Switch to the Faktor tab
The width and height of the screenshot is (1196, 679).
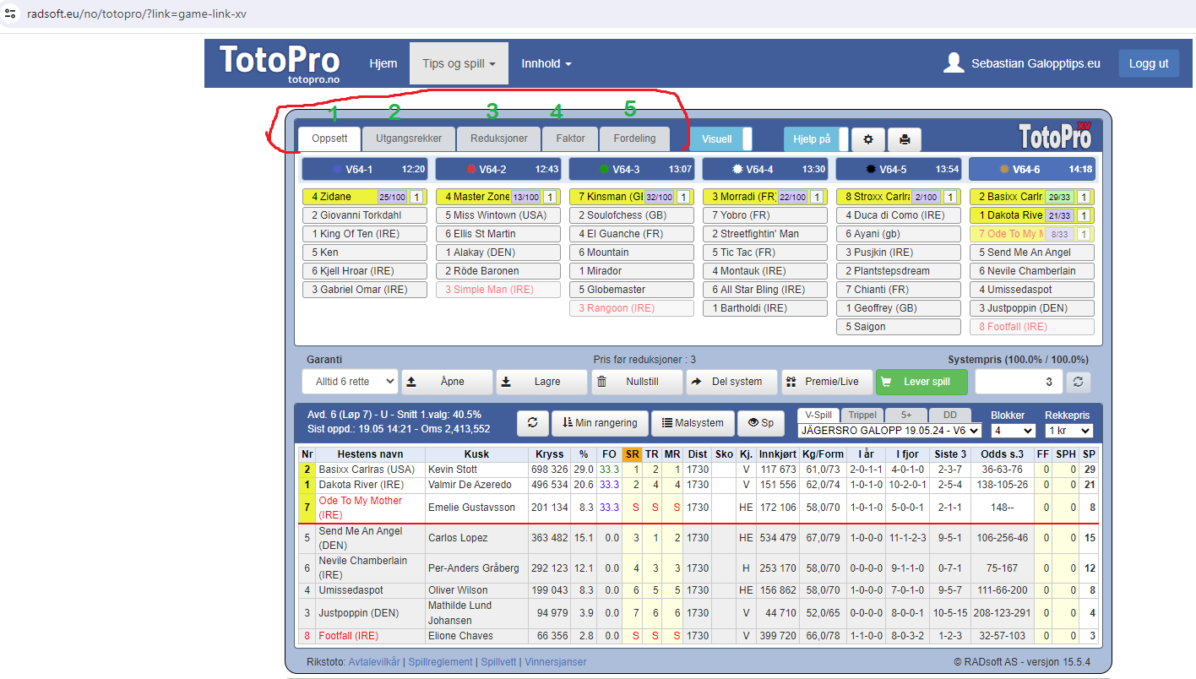point(570,139)
